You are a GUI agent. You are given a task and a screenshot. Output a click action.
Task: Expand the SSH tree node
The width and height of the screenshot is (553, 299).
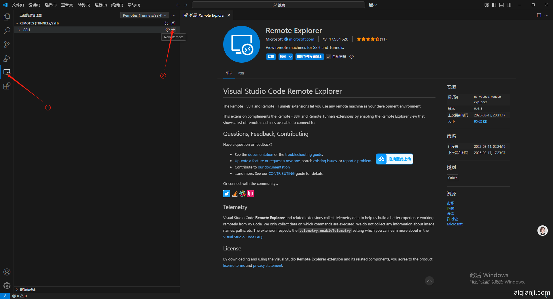19,30
